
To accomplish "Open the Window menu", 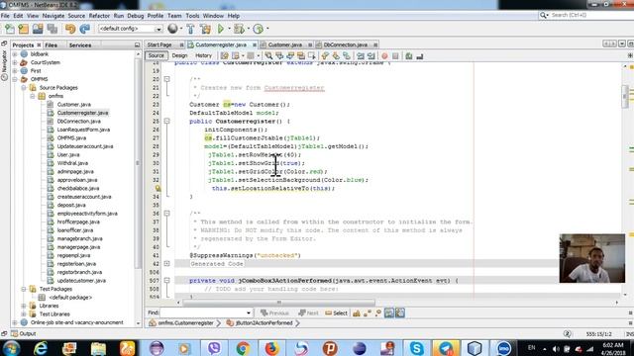I will click(x=213, y=16).
